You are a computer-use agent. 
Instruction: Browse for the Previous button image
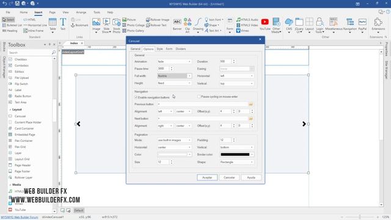point(251,105)
